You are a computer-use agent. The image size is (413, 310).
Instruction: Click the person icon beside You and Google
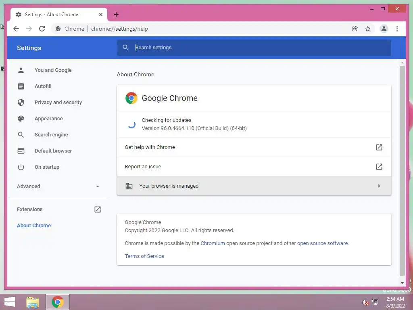click(x=21, y=70)
